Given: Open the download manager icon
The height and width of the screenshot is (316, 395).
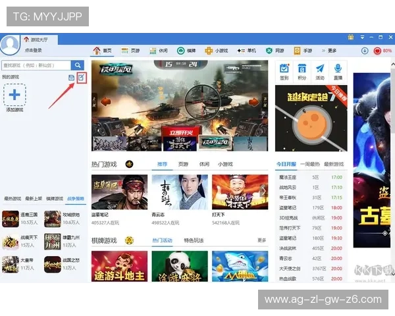Looking at the screenshot, I should click(365, 51).
